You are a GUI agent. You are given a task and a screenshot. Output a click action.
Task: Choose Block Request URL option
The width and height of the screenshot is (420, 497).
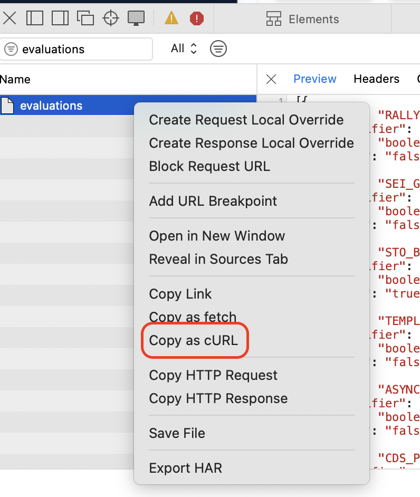209,166
